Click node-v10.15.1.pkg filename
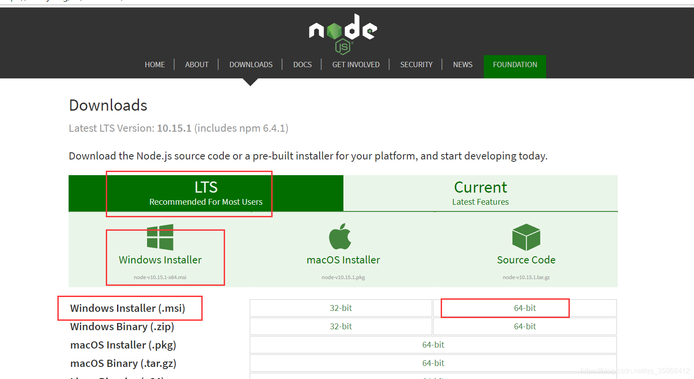Image resolution: width=694 pixels, height=379 pixels. tap(343, 277)
